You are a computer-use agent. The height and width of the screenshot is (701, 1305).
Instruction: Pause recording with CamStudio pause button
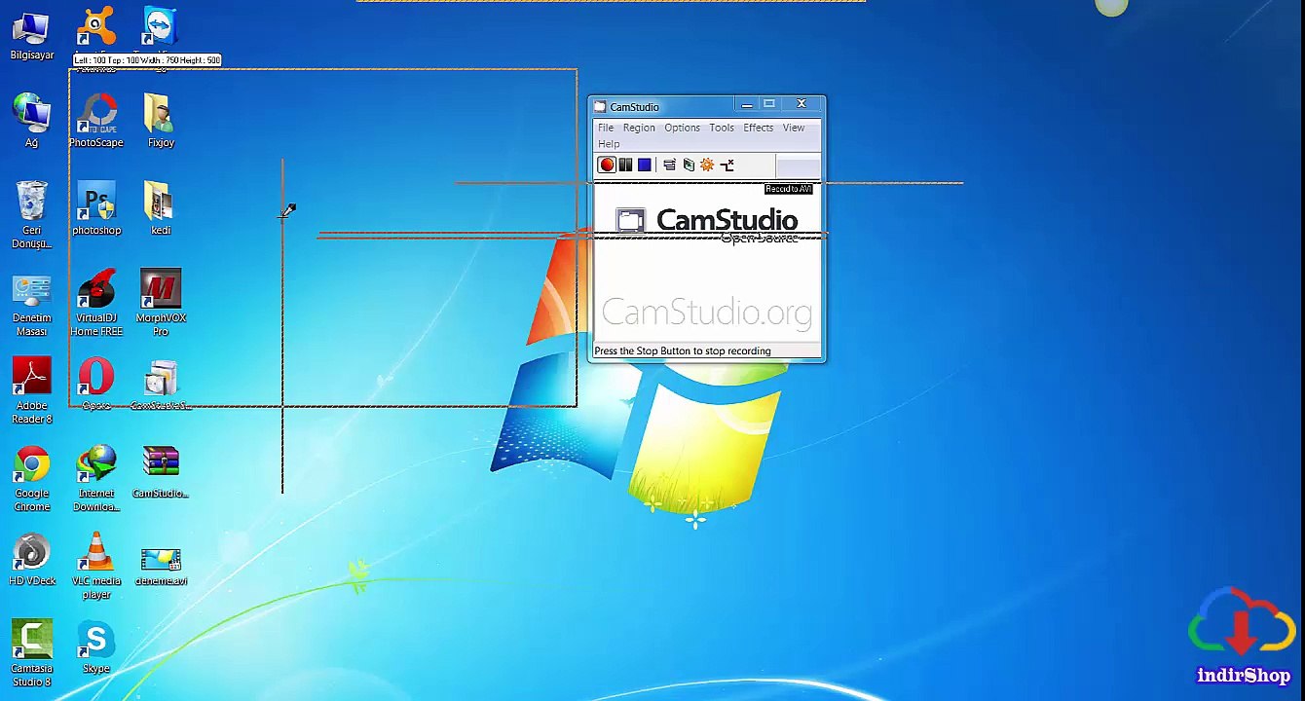[x=625, y=166]
